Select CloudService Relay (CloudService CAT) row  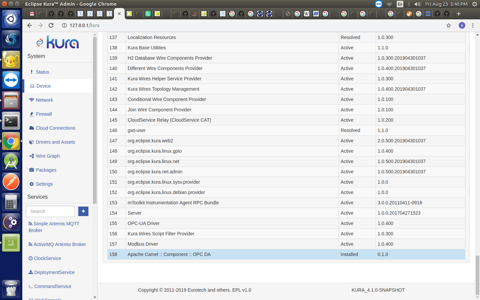pyautogui.click(x=286, y=120)
